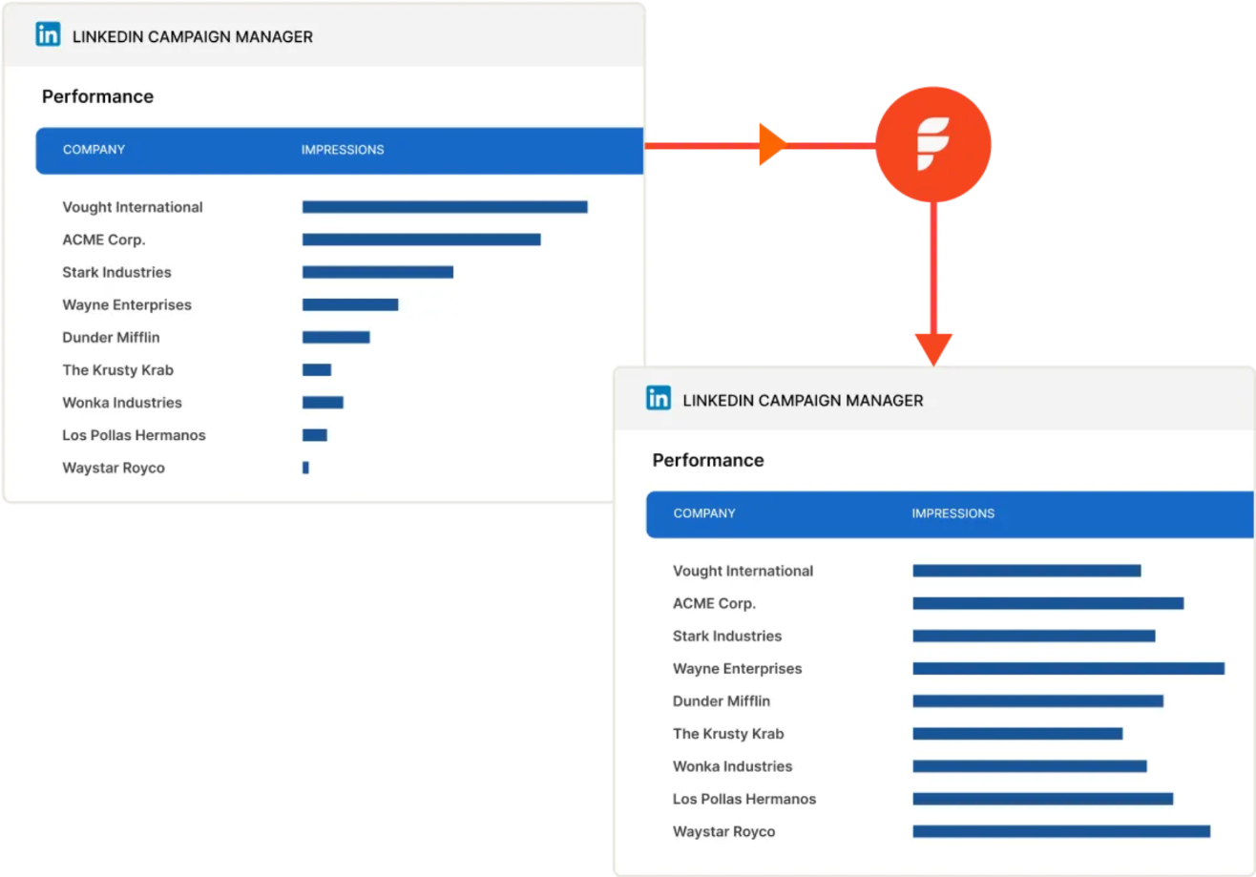The height and width of the screenshot is (877, 1256).
Task: Click ACME Corp.'s impressions bar in the back panel
Action: click(422, 240)
